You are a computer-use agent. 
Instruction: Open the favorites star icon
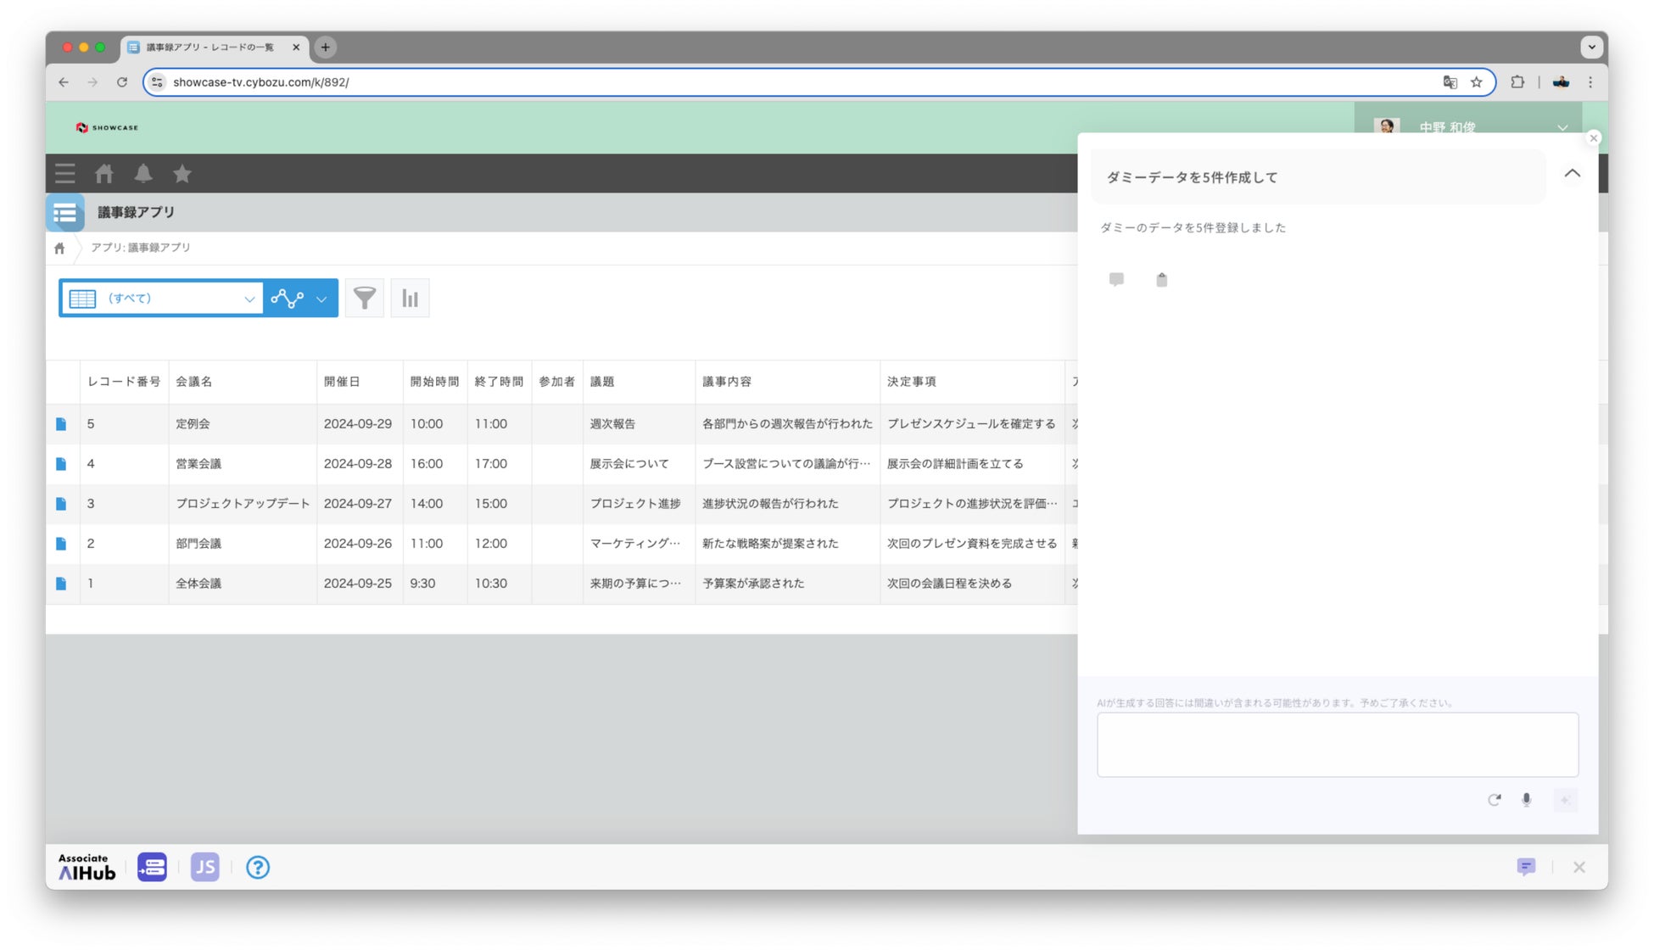(x=182, y=174)
